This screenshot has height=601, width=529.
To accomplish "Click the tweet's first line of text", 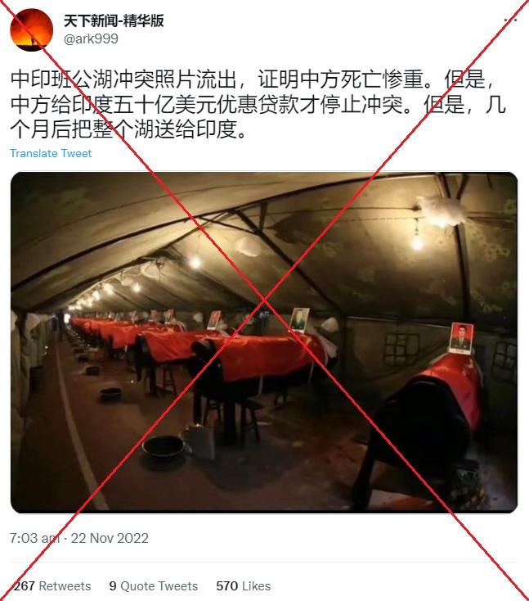I will click(x=253, y=79).
